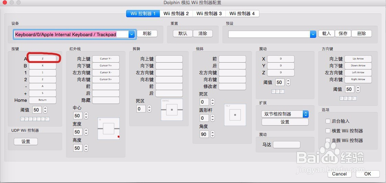Click the 清除 clear button

203,34
